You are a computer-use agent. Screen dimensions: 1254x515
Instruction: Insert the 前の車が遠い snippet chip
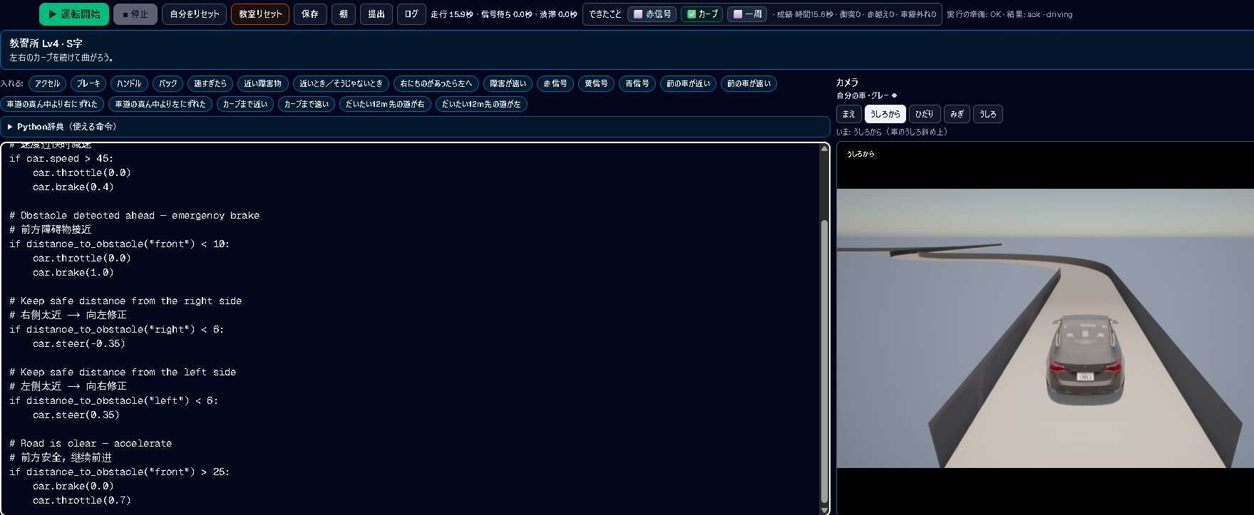click(749, 83)
